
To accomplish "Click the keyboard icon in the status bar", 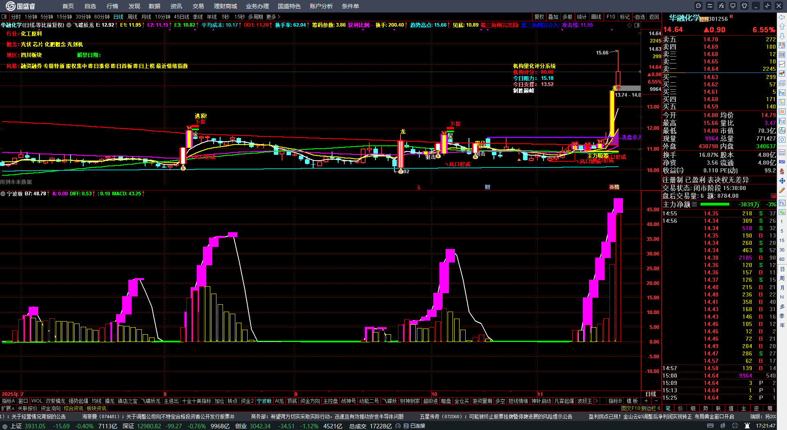I will point(710,426).
